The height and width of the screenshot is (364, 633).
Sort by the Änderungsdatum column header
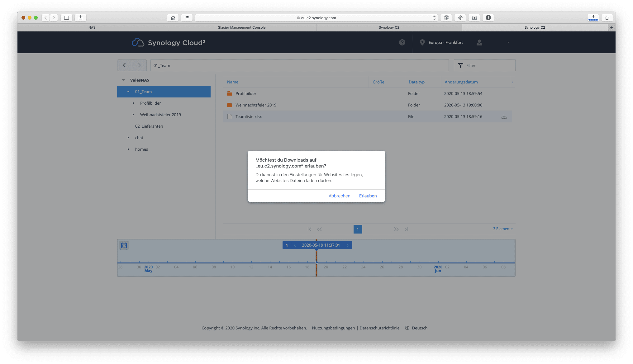461,82
